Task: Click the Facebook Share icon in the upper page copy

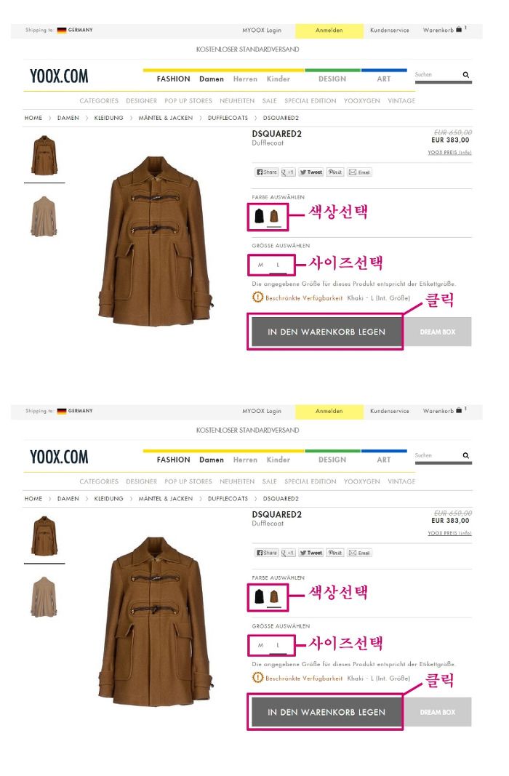Action: click(267, 172)
